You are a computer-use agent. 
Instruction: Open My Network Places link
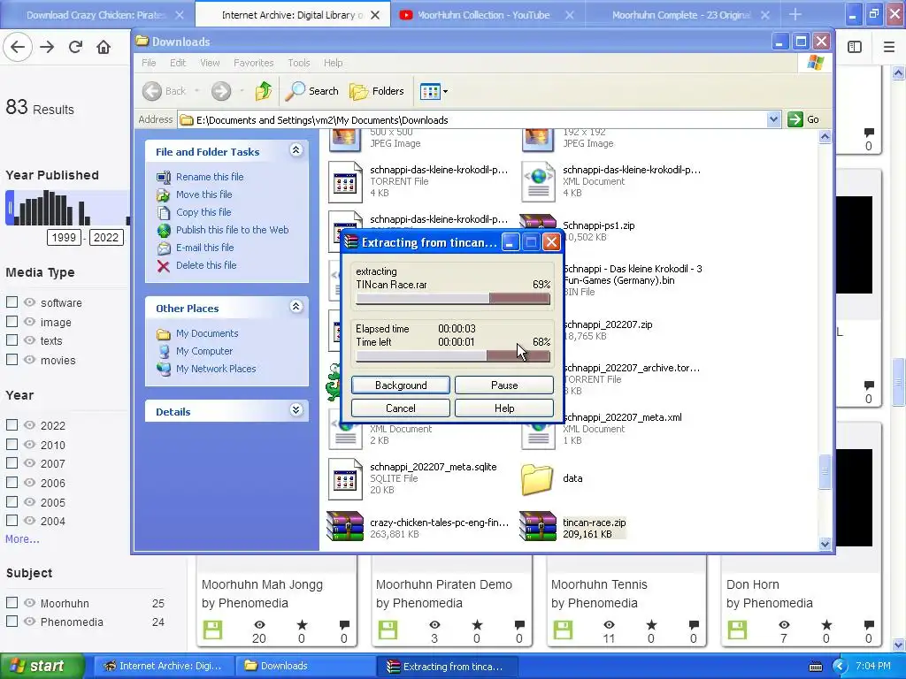click(216, 369)
